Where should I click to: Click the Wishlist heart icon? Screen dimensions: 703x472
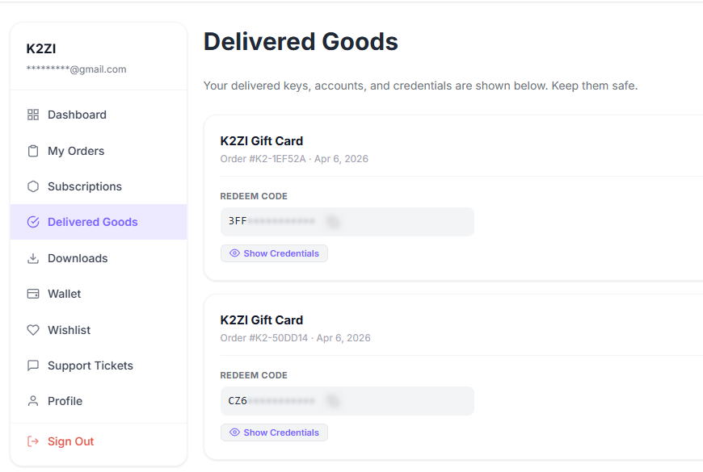(33, 330)
